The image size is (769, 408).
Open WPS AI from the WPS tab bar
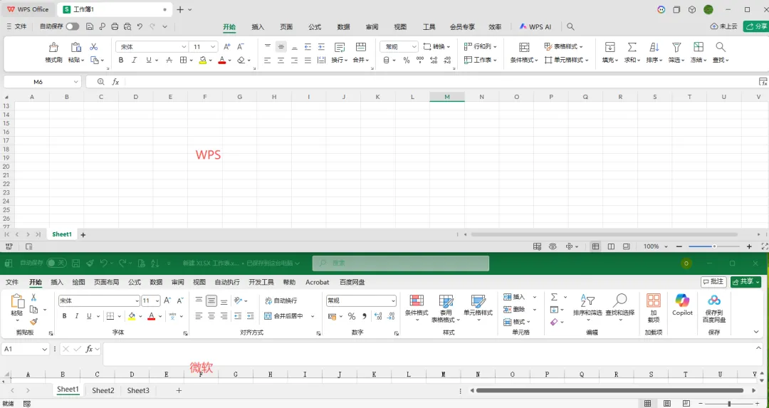click(535, 26)
